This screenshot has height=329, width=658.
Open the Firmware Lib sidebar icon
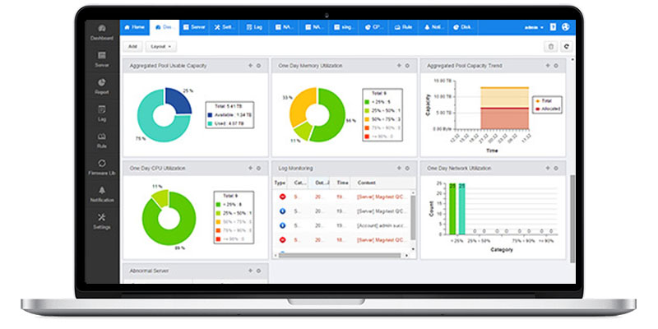(x=101, y=163)
